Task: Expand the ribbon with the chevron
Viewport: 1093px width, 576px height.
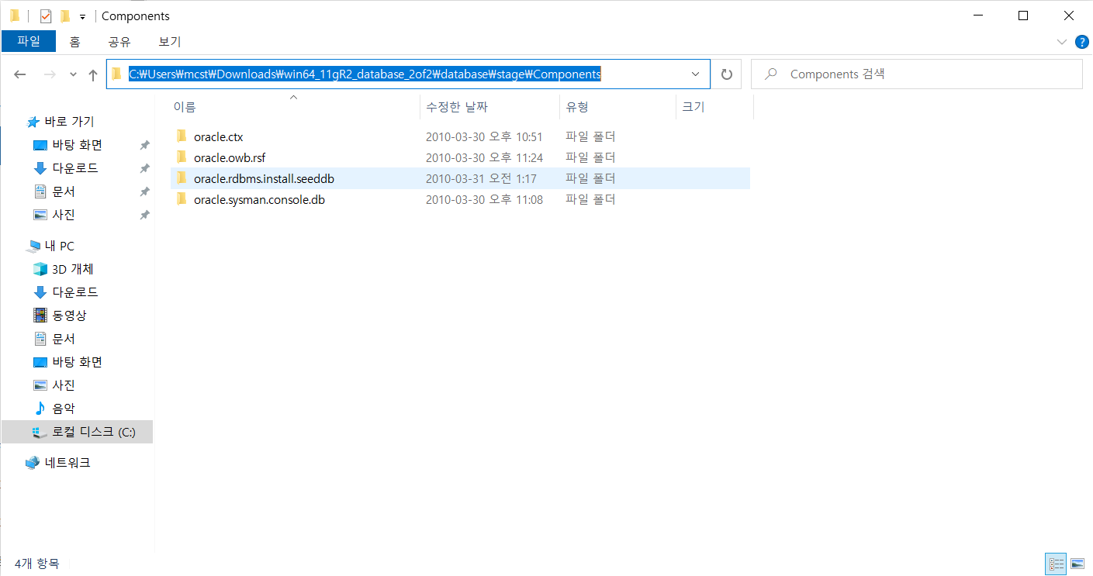Action: pos(1062,42)
